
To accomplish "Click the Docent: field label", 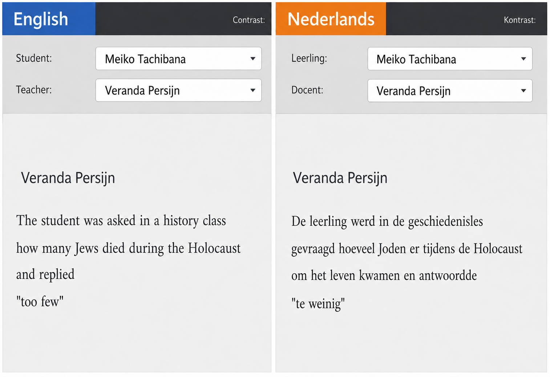I will click(x=307, y=90).
